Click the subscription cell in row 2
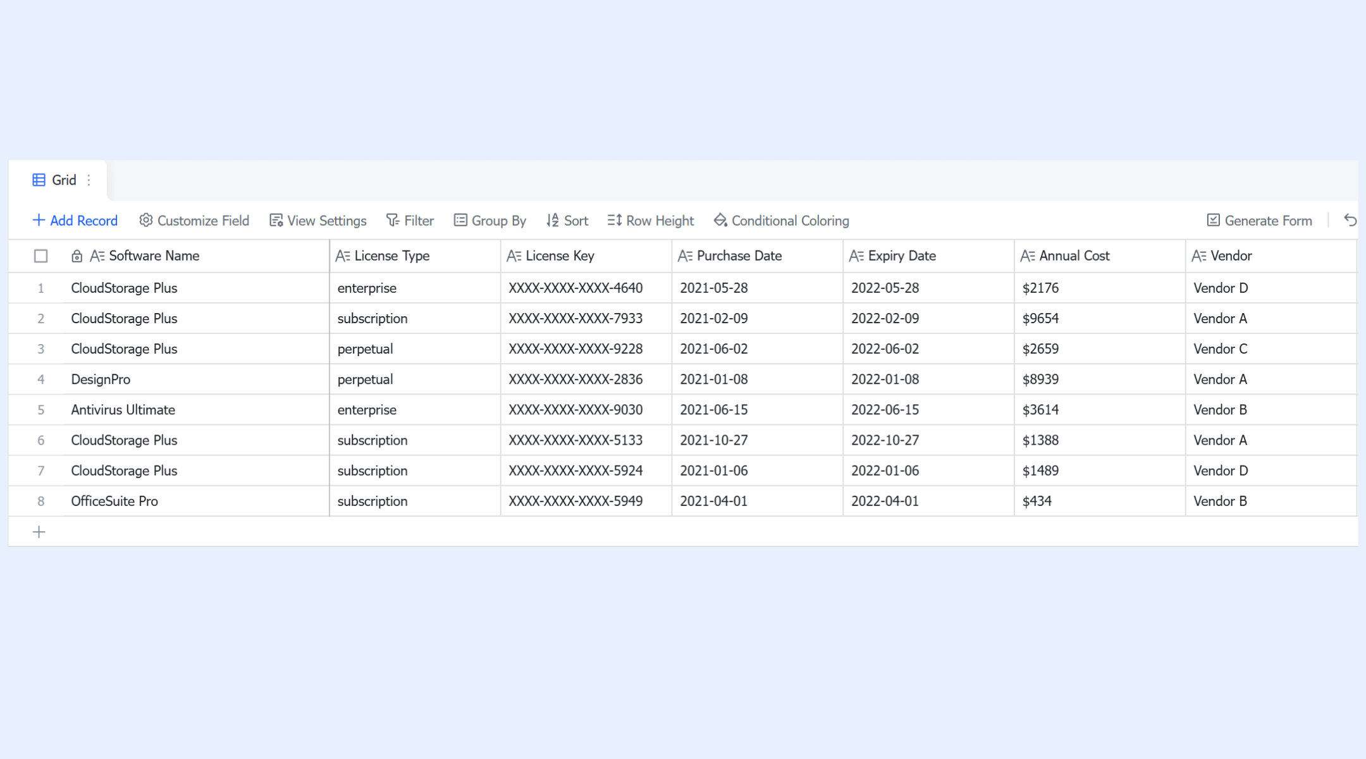The height and width of the screenshot is (759, 1366). [x=415, y=319]
